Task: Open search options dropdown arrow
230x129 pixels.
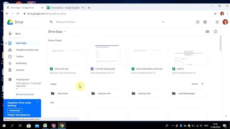Action: pyautogui.click(x=163, y=22)
